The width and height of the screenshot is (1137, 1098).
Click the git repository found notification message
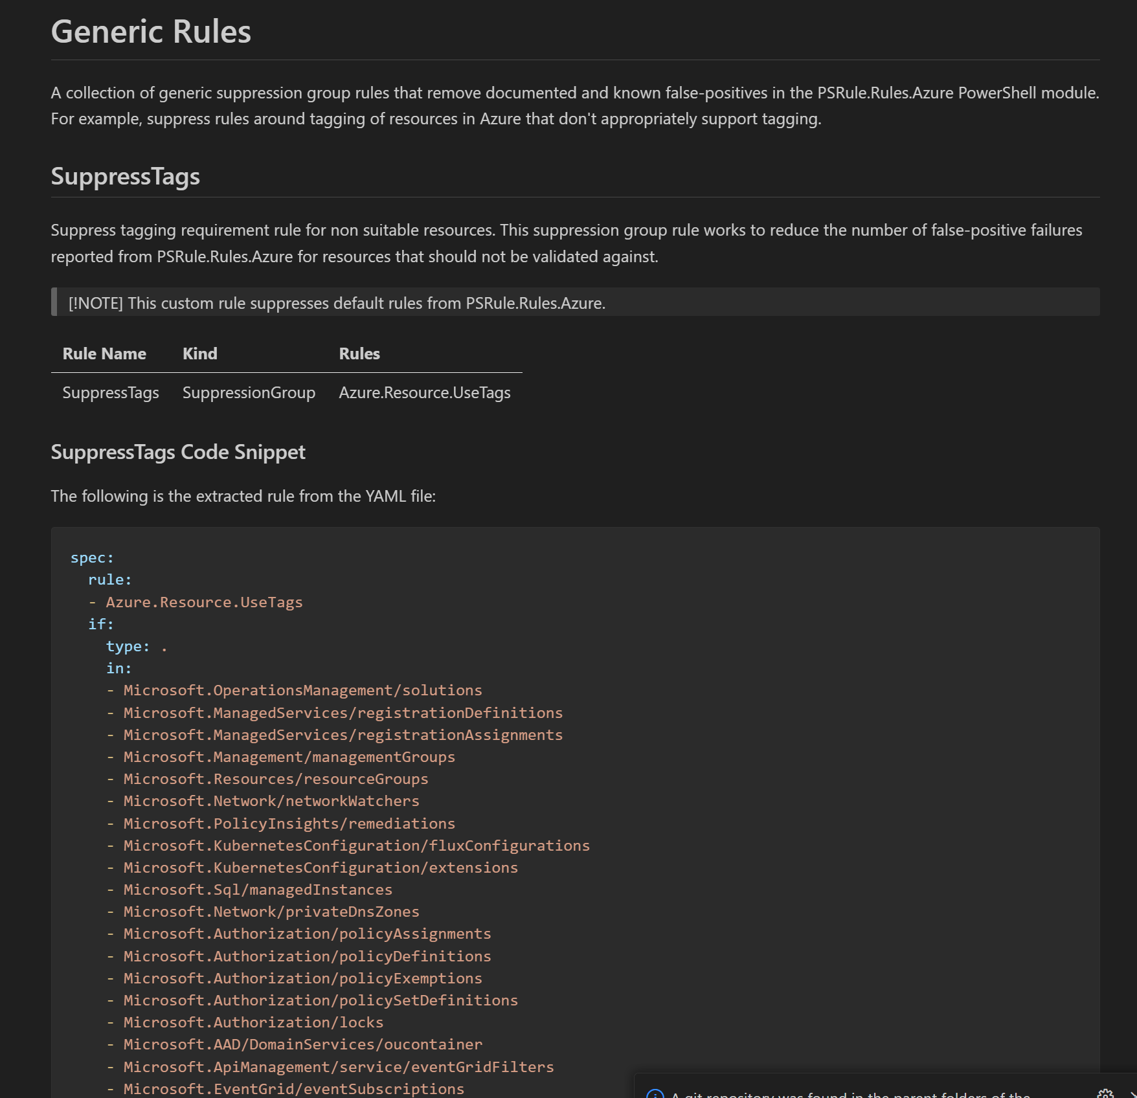click(851, 1094)
